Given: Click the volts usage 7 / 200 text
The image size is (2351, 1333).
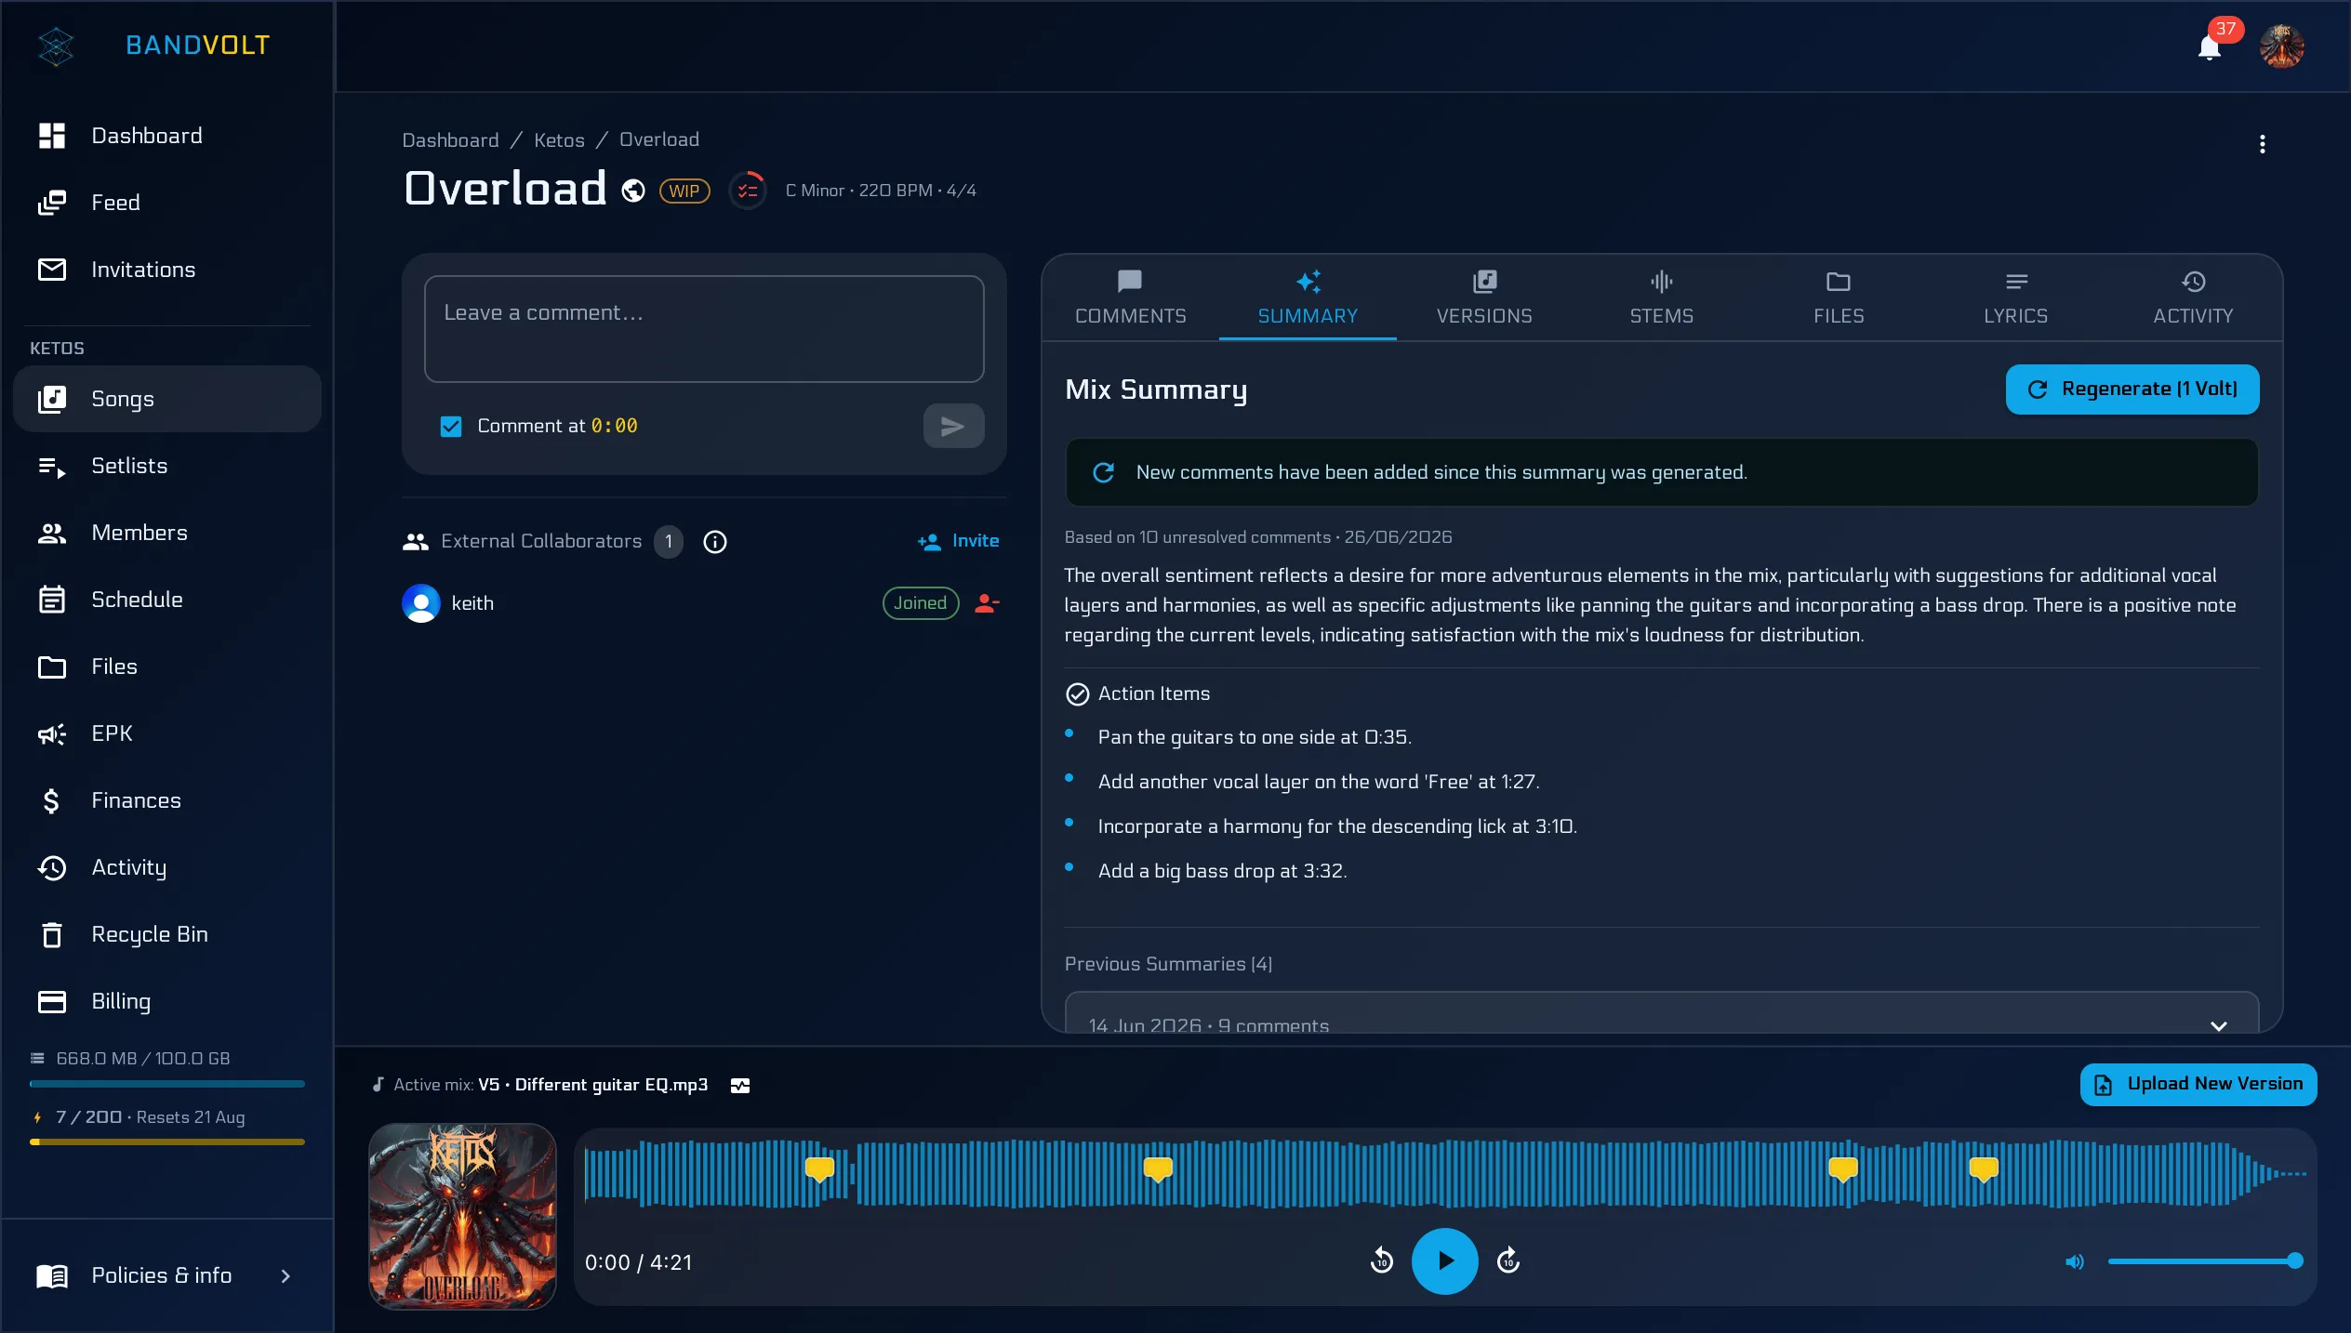Looking at the screenshot, I should tap(88, 1117).
